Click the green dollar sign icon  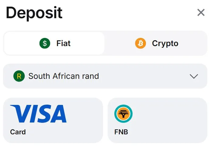(45, 43)
